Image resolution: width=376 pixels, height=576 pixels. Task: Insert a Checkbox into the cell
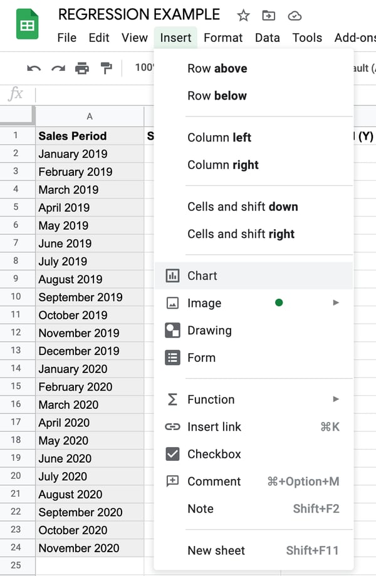coord(214,454)
